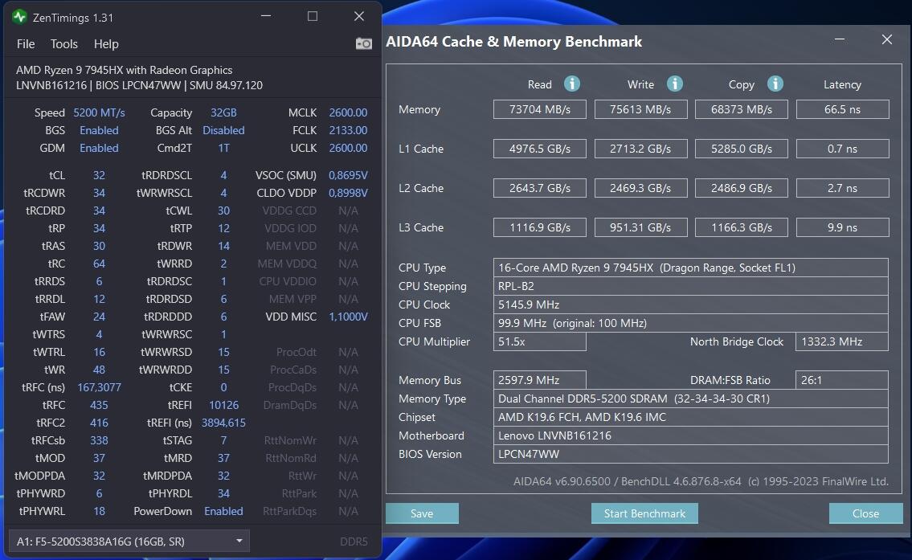Click the CPU Type information field
The image size is (912, 560).
click(690, 268)
